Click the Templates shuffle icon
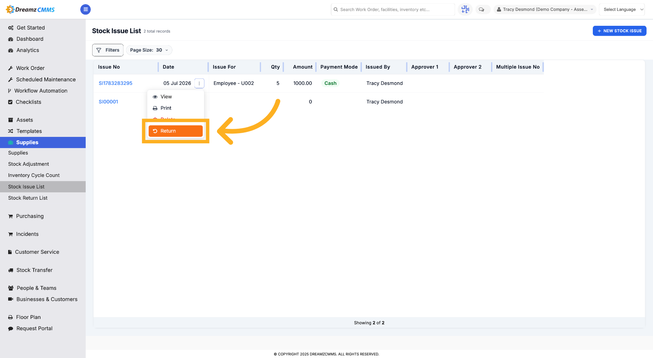The image size is (653, 358). tap(11, 131)
